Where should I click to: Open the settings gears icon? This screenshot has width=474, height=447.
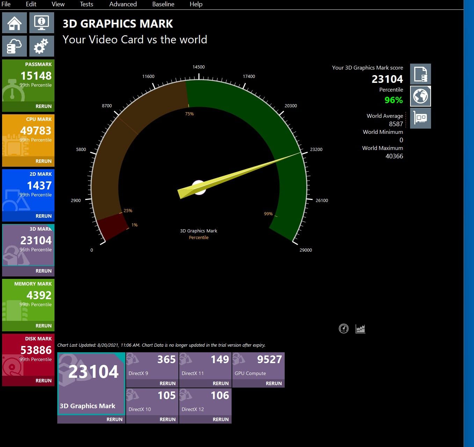[x=42, y=46]
